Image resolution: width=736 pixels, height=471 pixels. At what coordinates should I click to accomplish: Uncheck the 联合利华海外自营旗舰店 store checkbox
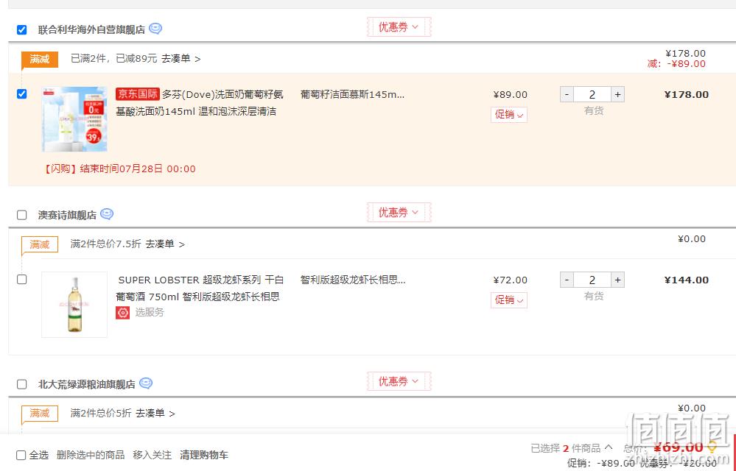[x=21, y=30]
